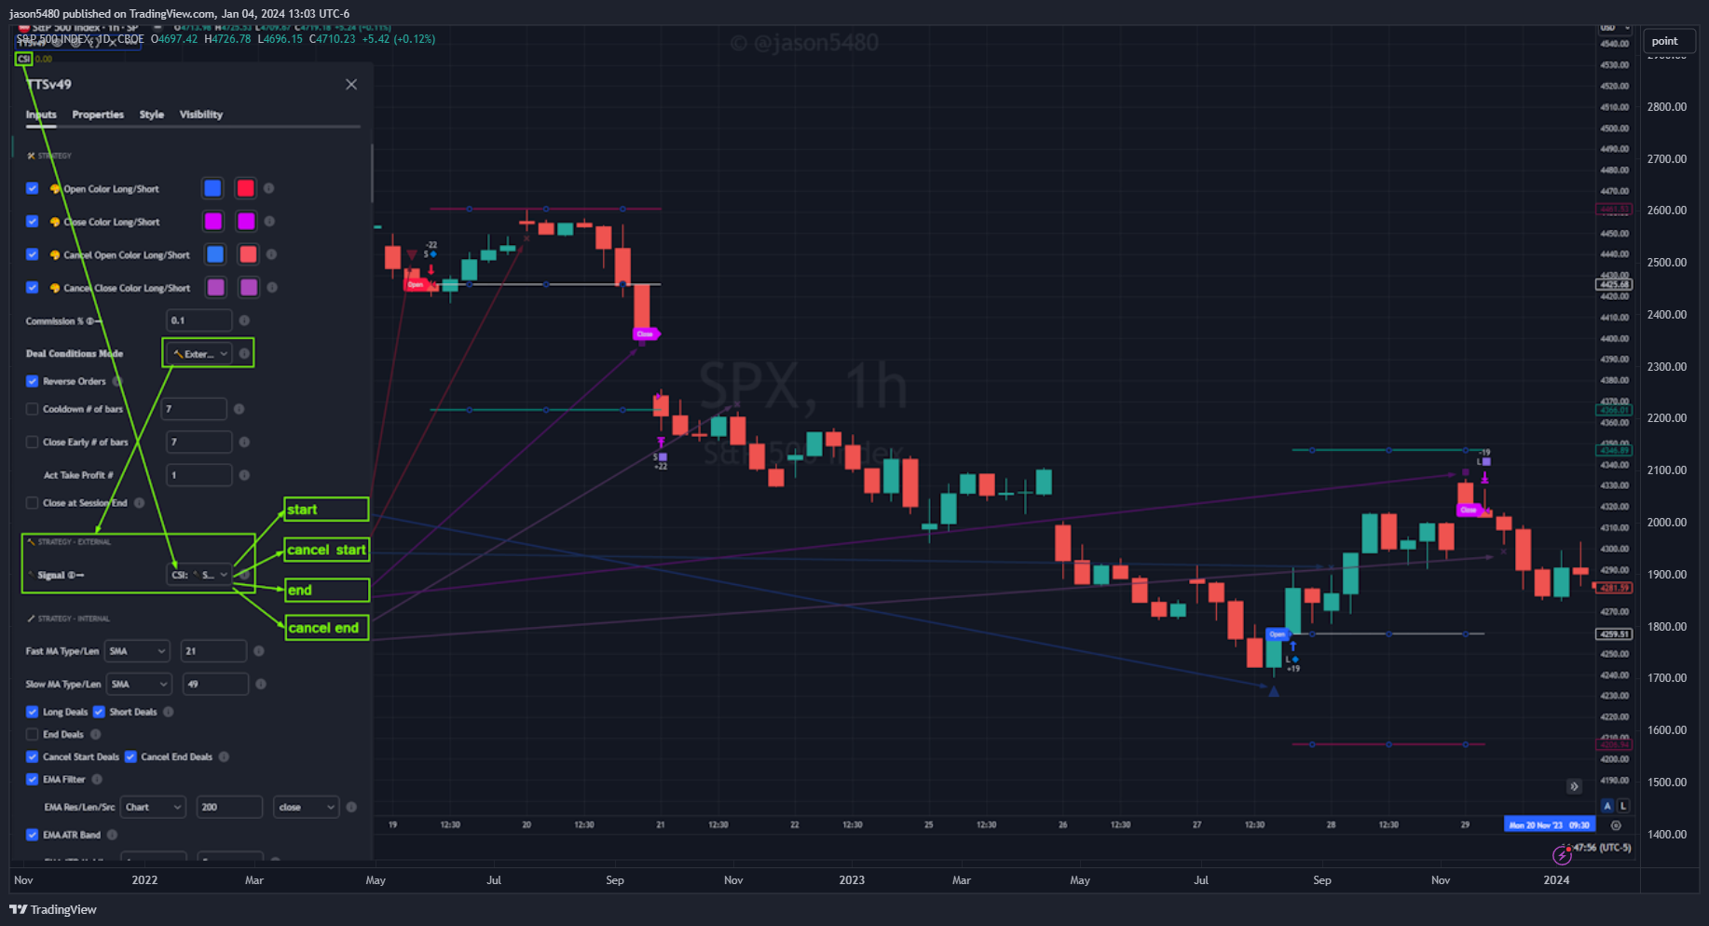Screen dimensions: 1709x926
Task: Show info for Open Color Long/Short
Action: (268, 188)
